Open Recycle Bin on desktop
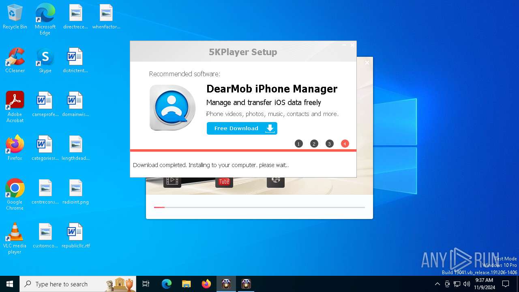The height and width of the screenshot is (292, 519). click(15, 17)
